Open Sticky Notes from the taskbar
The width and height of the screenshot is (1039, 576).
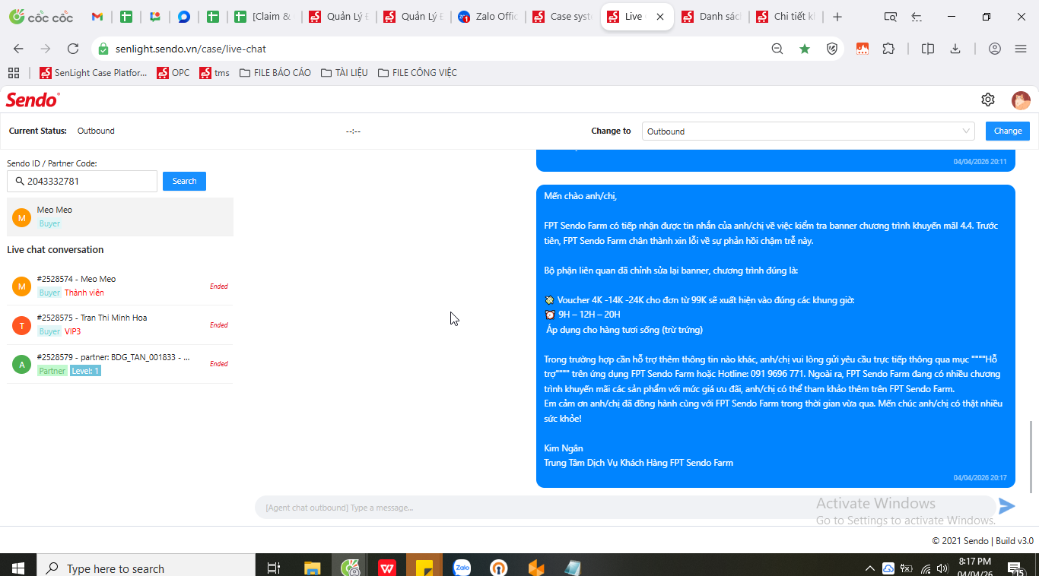424,568
